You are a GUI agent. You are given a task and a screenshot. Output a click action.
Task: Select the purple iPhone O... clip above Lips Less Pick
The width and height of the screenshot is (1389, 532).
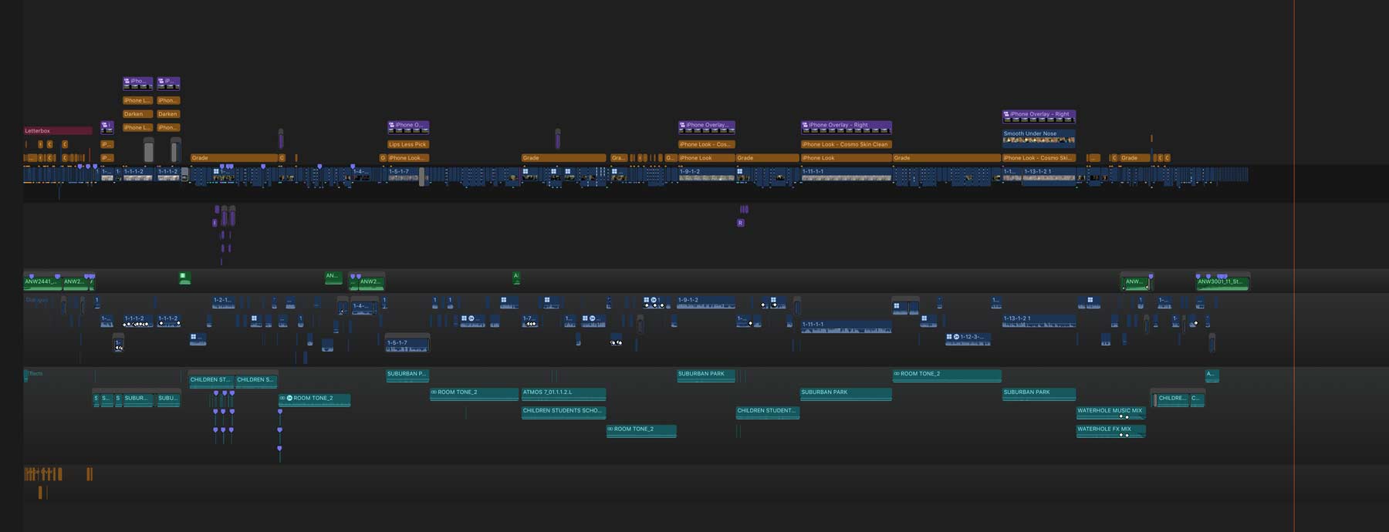coord(408,126)
